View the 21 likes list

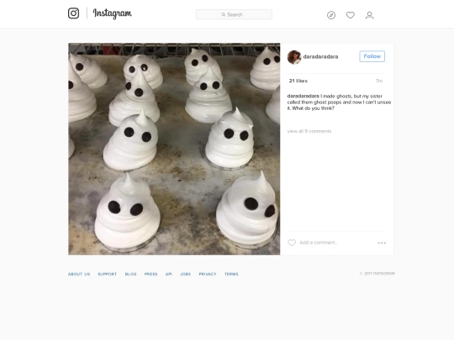pyautogui.click(x=298, y=81)
